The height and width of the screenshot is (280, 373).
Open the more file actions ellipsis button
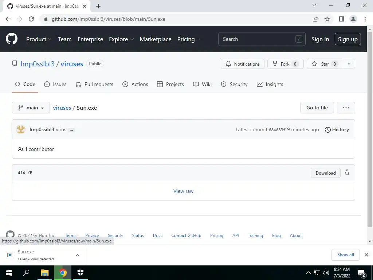click(346, 108)
